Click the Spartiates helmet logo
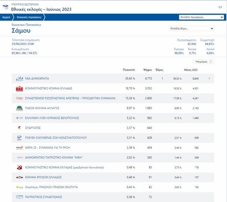The height and width of the screenshot is (202, 227). tap(20, 128)
